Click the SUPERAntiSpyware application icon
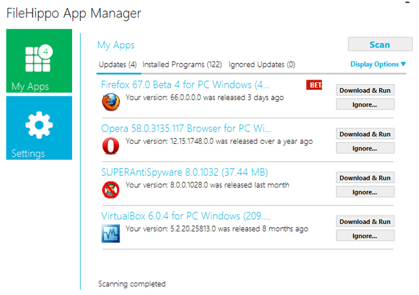419x295 pixels. (110, 189)
